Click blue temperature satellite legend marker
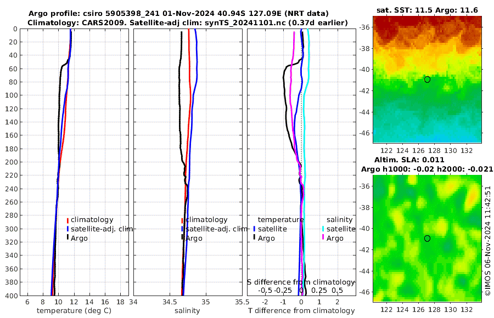 coord(254,229)
